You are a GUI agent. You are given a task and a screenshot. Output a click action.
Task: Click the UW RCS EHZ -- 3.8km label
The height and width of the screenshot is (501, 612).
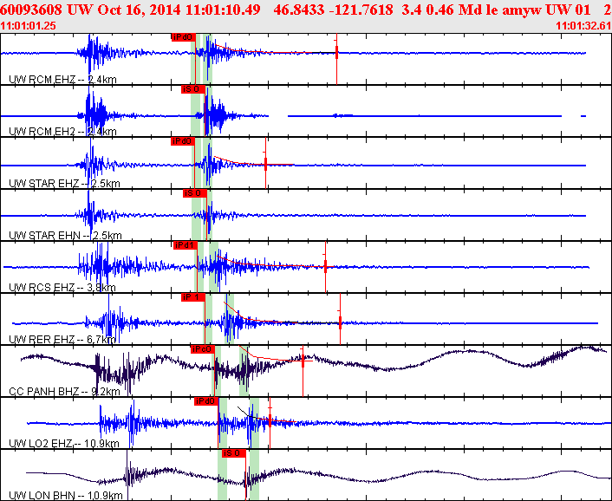point(62,288)
